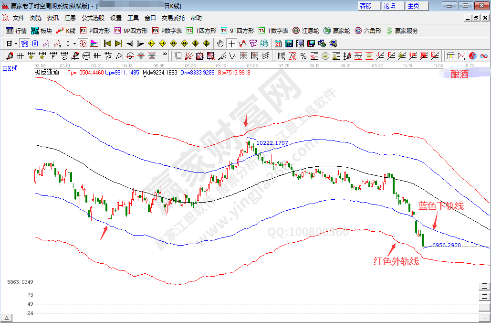491x323 pixels.
Task: Open the candlestick style dropdown arrow
Action: [74, 43]
